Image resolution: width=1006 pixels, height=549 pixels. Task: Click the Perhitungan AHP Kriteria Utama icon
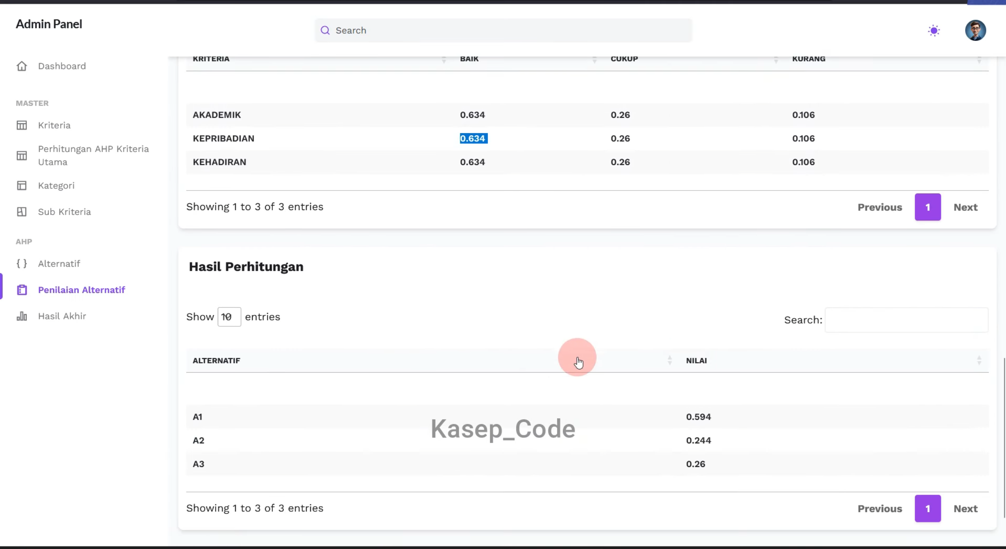tap(22, 156)
